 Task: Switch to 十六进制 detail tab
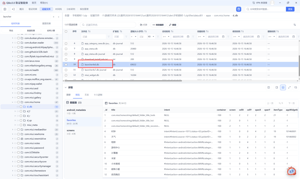point(98,95)
